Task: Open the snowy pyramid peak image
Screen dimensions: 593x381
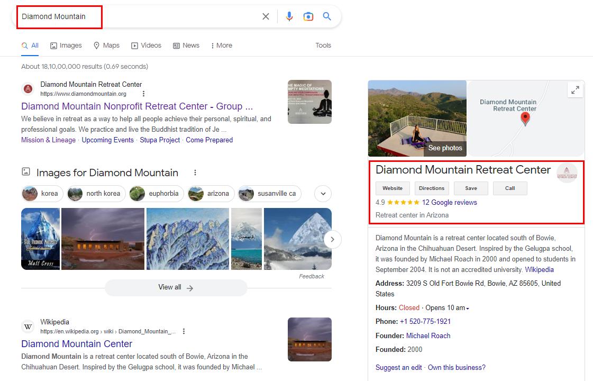Action: coord(298,239)
